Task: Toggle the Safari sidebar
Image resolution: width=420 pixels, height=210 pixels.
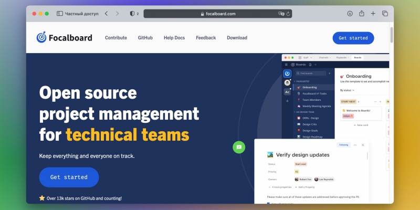Action: point(60,14)
